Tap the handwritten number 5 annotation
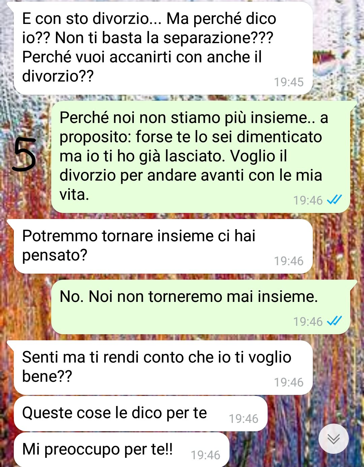The width and height of the screenshot is (364, 467). click(24, 154)
